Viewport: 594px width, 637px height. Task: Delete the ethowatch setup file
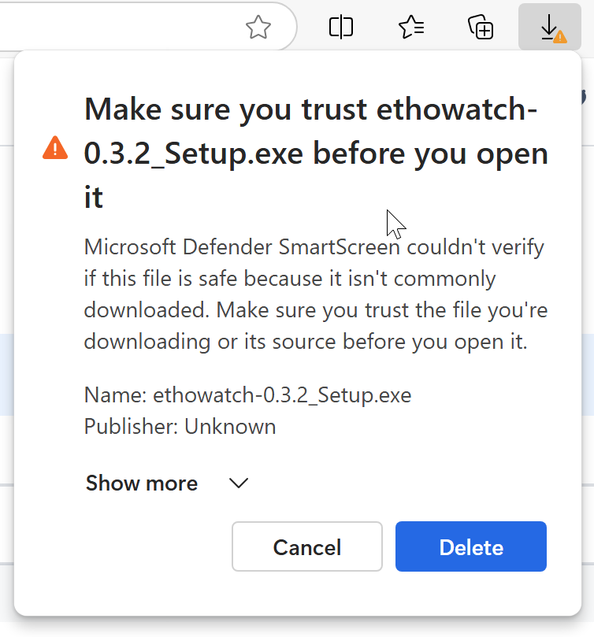470,546
